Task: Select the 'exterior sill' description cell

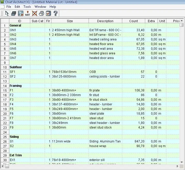Action: (x=105, y=160)
